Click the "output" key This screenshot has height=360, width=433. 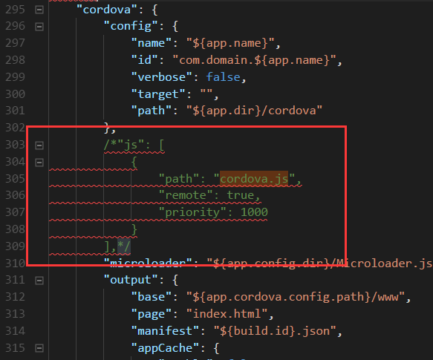point(131,281)
